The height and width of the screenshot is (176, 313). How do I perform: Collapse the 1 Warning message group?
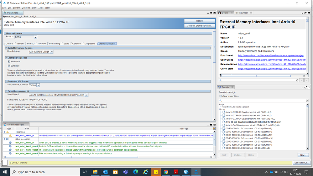[x=4, y=132]
